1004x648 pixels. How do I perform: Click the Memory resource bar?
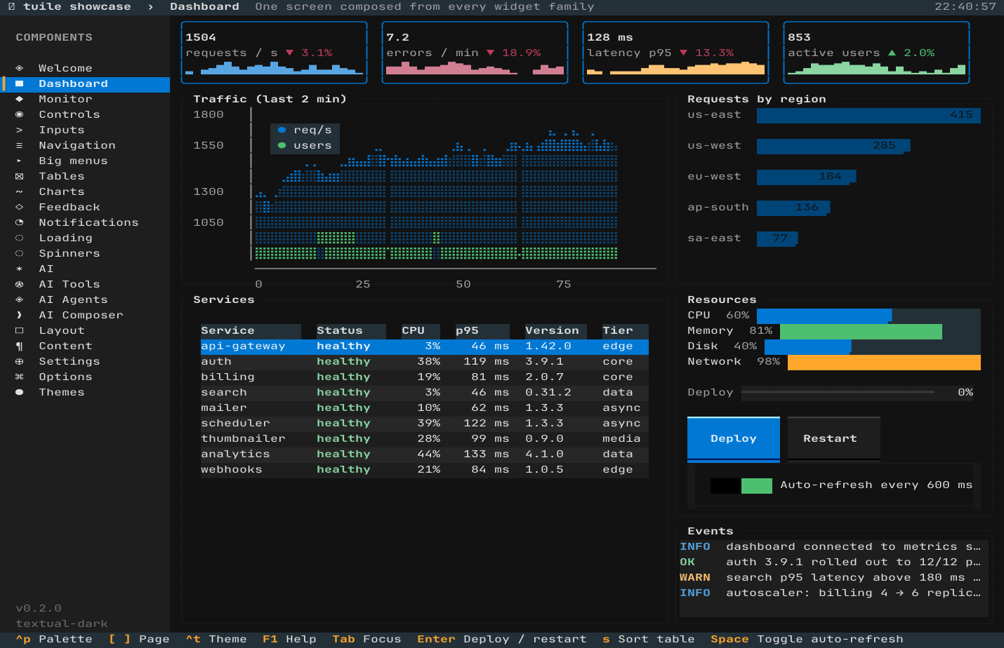pyautogui.click(x=880, y=331)
